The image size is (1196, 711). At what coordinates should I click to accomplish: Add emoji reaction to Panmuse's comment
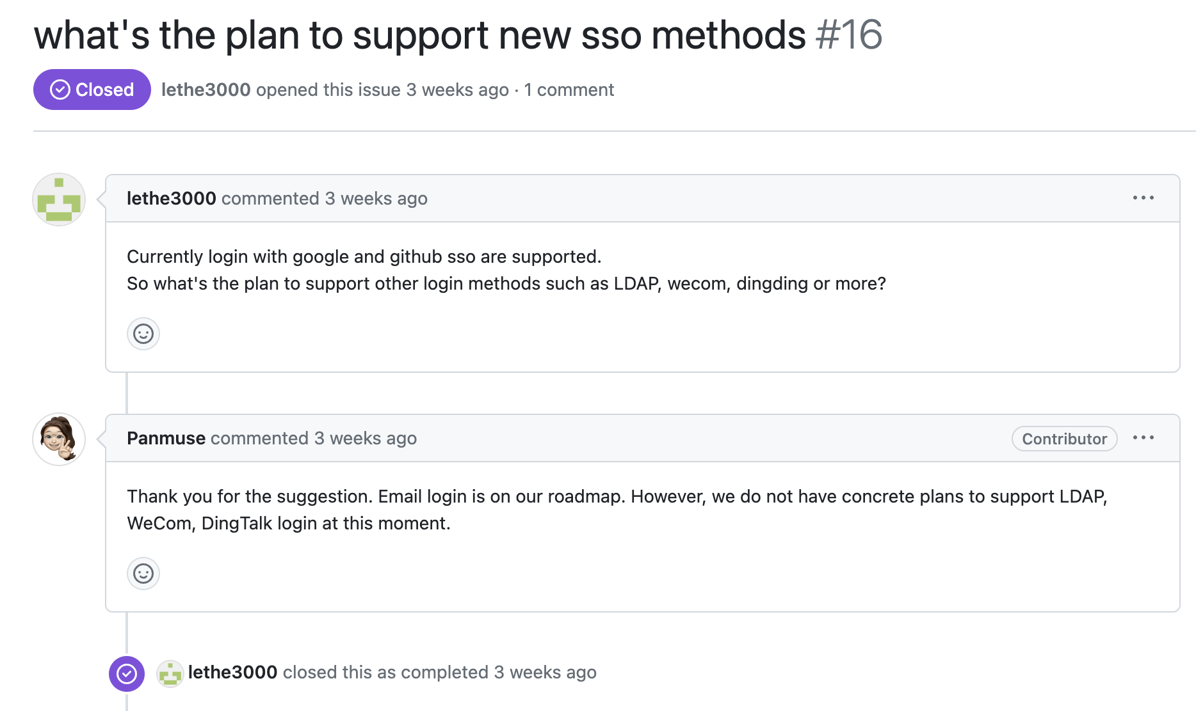pyautogui.click(x=143, y=574)
